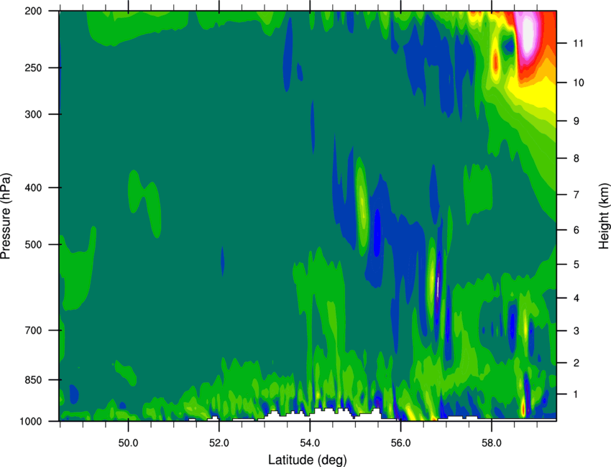
Task: Click the 400 pressure tick label
Action: [x=34, y=188]
